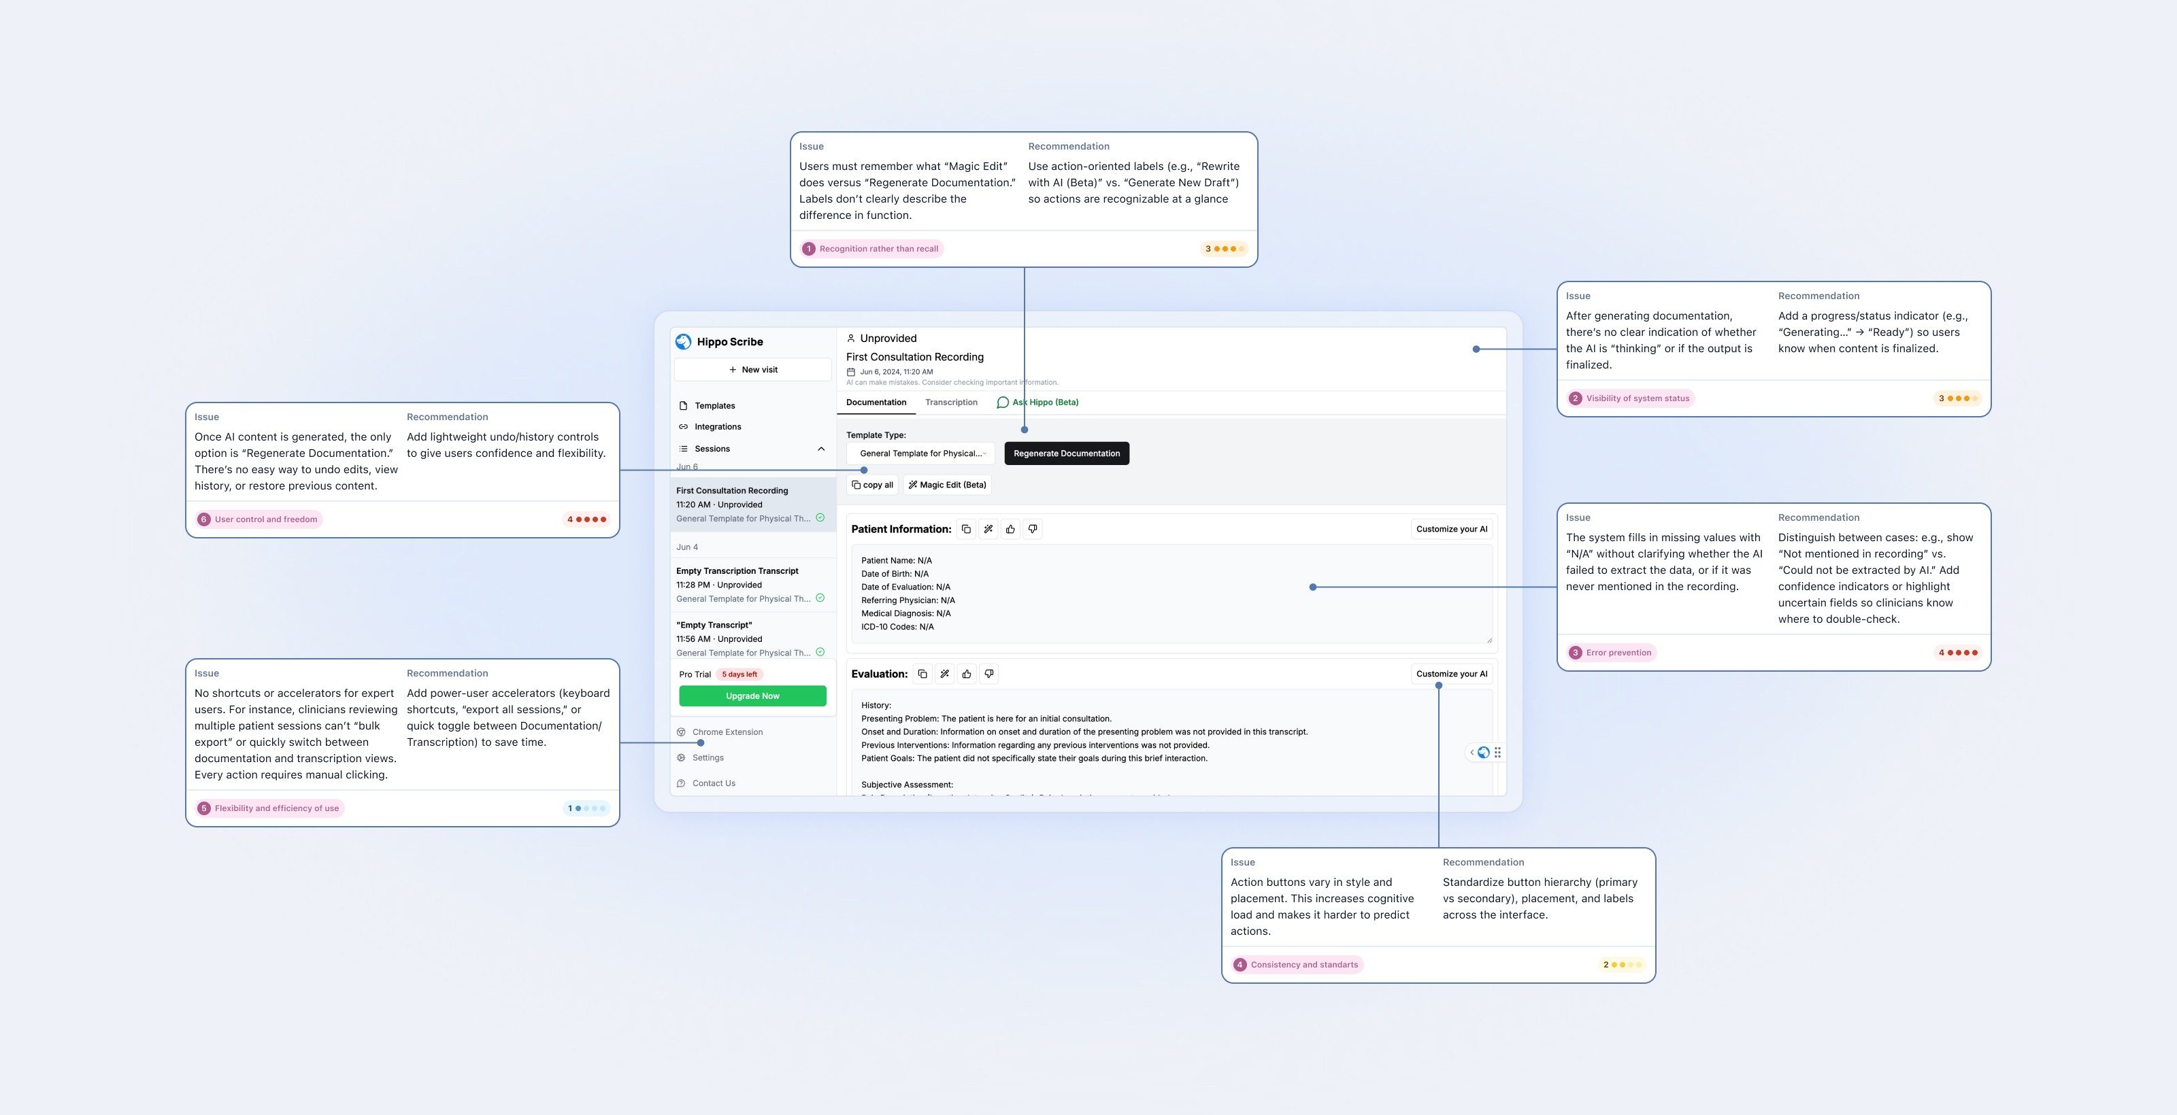This screenshot has width=2177, height=1115.
Task: Open the Empty Transcription Transcript session
Action: pos(737,571)
